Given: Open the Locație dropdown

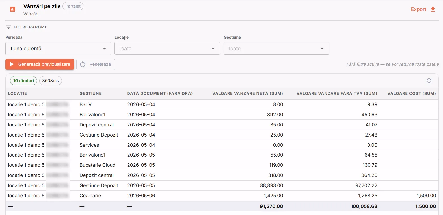Looking at the screenshot, I should (x=167, y=49).
